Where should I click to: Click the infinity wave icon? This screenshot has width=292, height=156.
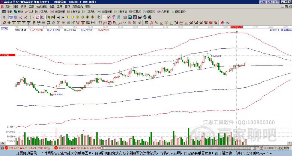coord(228,23)
